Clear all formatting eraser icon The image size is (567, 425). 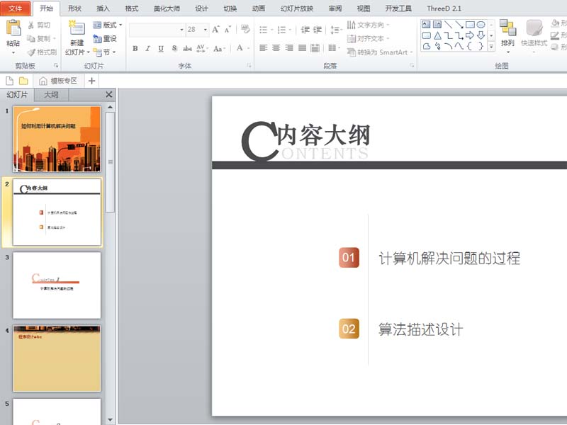click(245, 29)
